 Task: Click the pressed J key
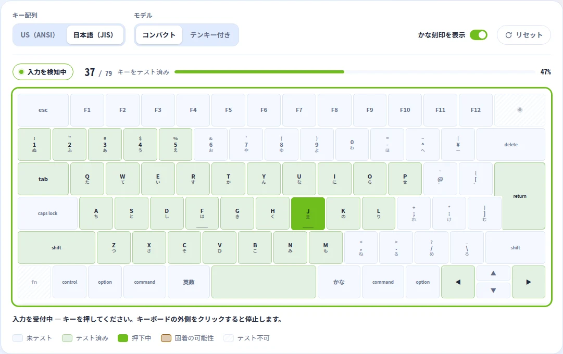[x=308, y=213]
